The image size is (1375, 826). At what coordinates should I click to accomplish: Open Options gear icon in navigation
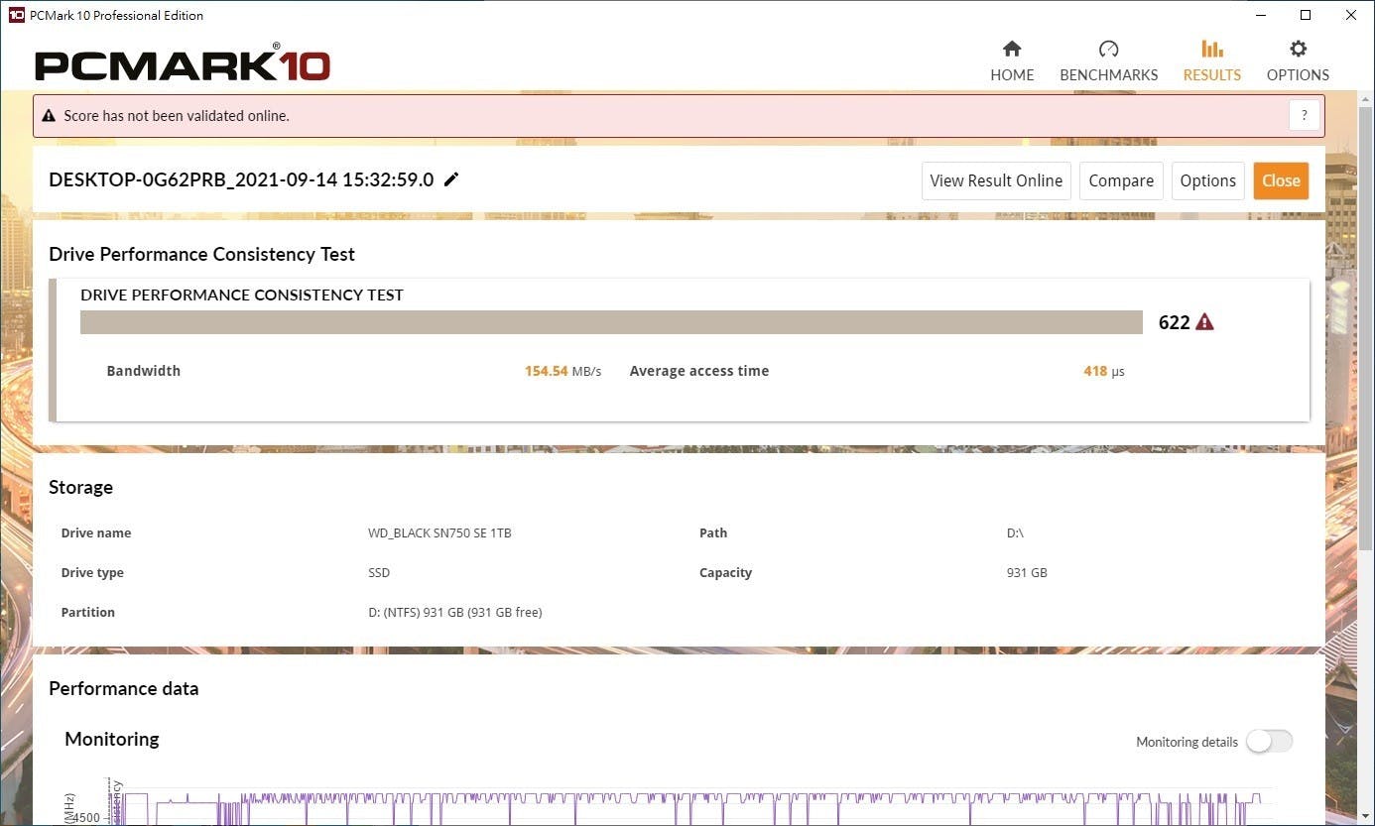coord(1298,50)
